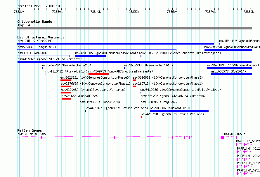Select esv2657134 1000GenomesConsortiumPhase1 label

(168, 84)
